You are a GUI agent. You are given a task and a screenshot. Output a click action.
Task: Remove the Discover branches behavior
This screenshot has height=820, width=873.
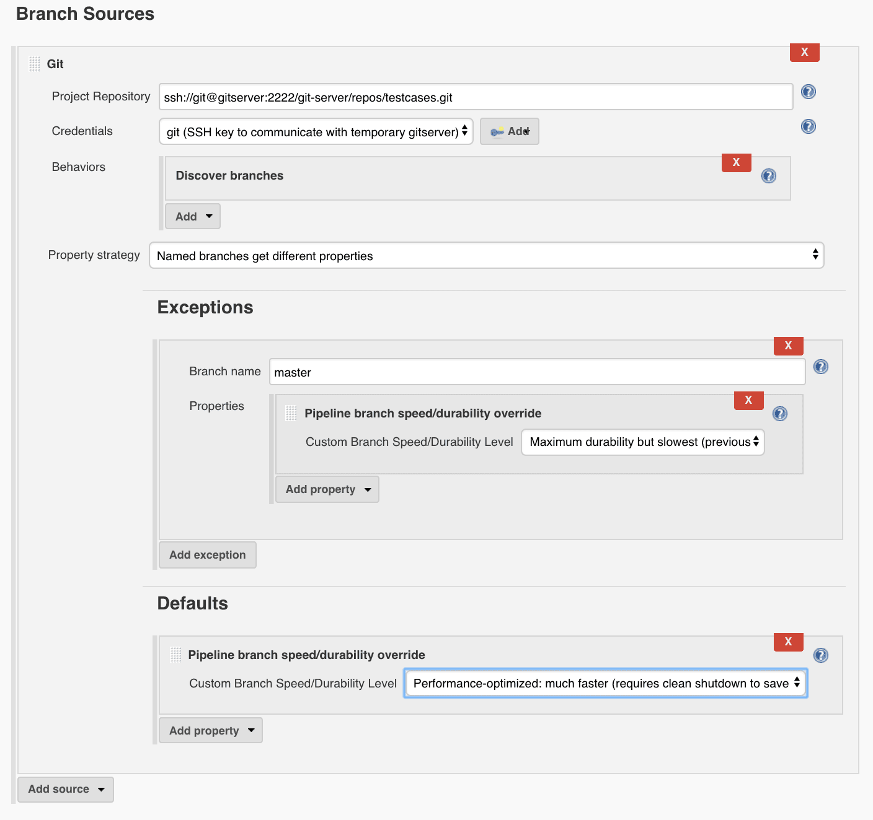point(736,162)
